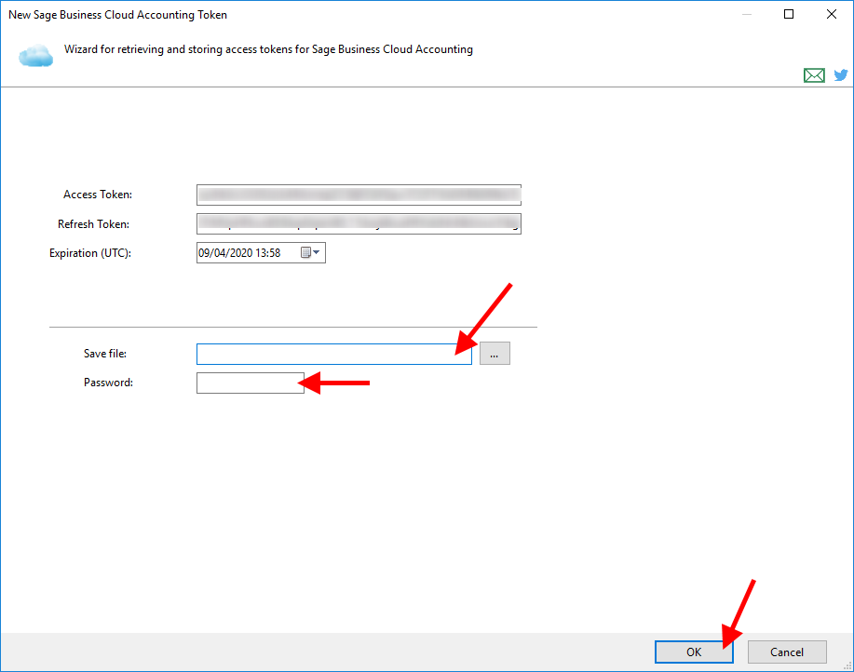This screenshot has width=854, height=672.
Task: Confirm the wizard with the OK button
Action: [x=694, y=652]
